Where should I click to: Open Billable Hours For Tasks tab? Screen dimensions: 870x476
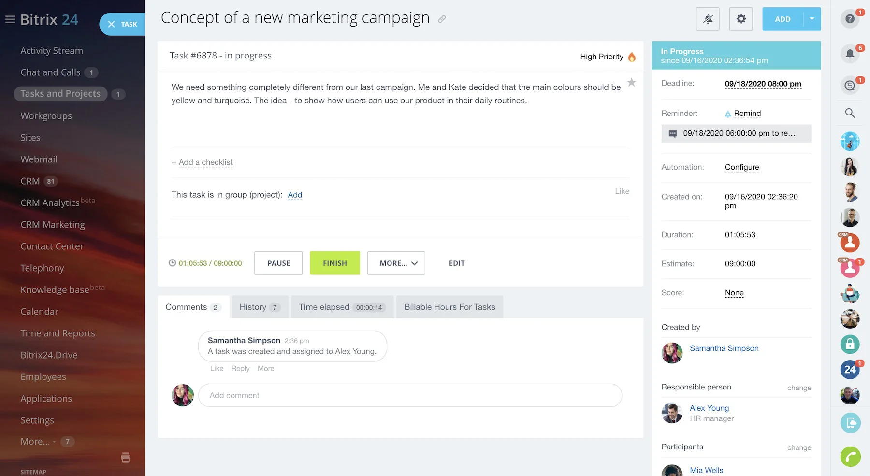tap(449, 307)
